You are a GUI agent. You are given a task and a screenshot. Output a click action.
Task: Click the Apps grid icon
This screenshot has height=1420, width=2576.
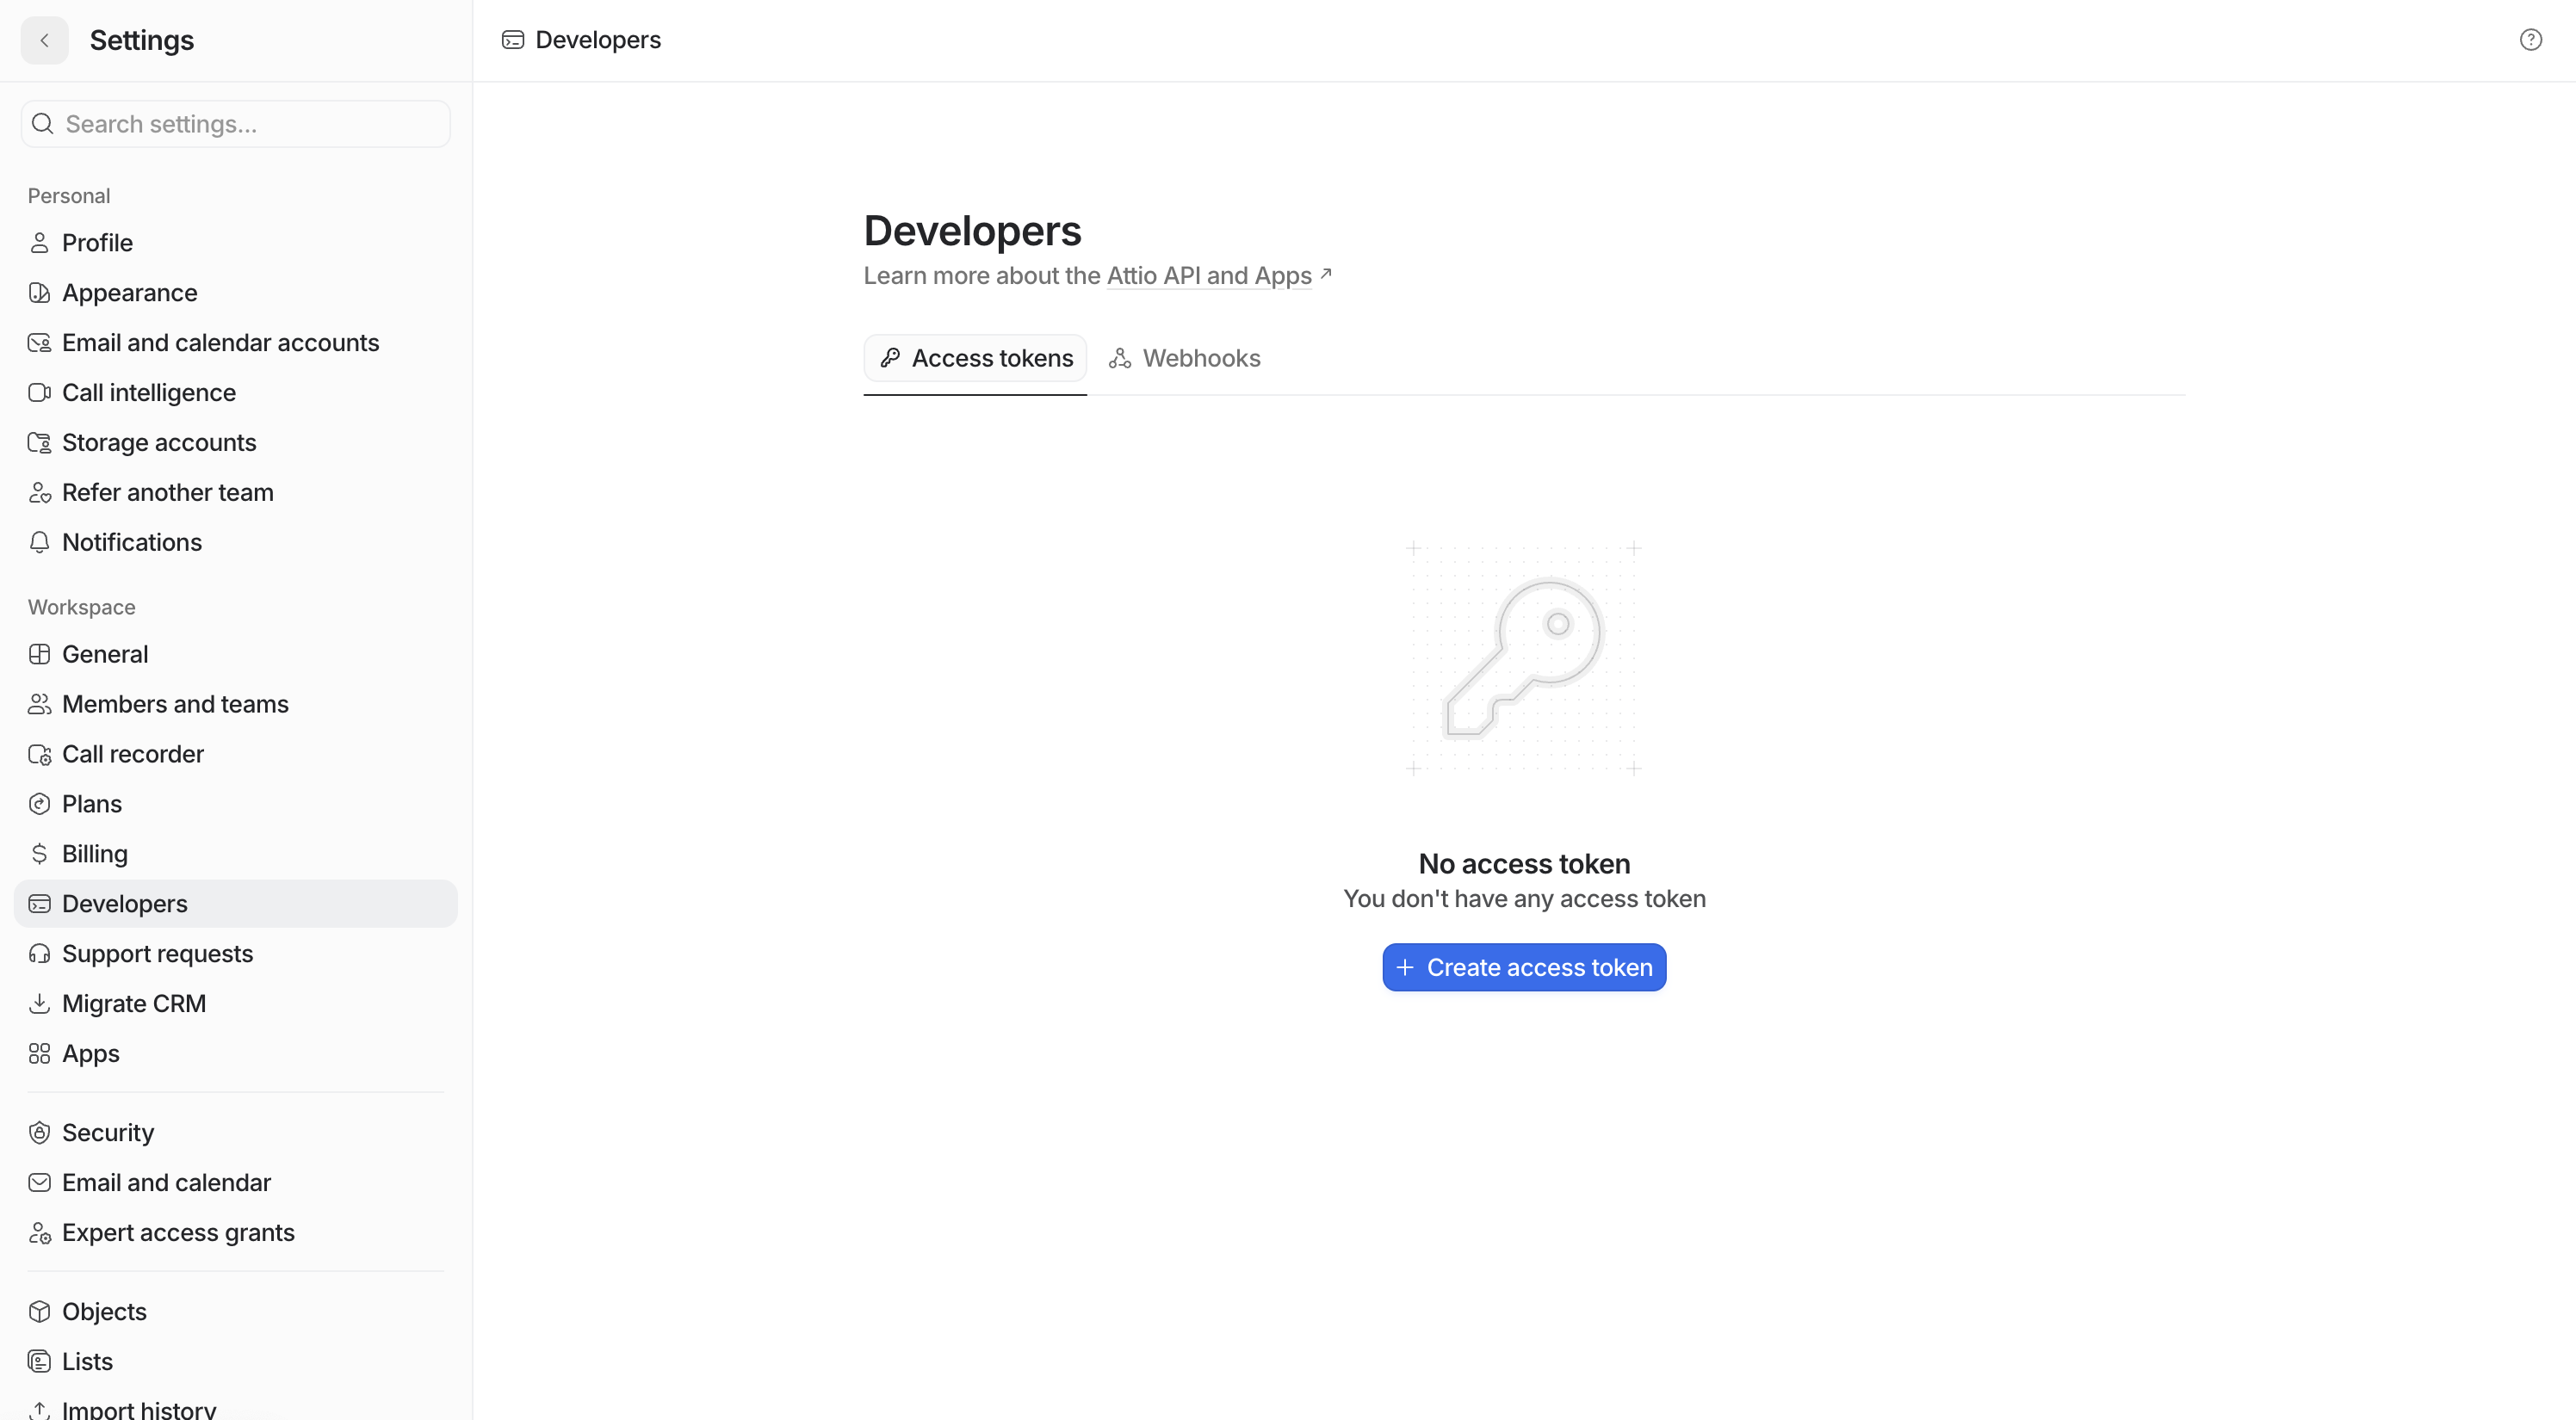tap(39, 1053)
